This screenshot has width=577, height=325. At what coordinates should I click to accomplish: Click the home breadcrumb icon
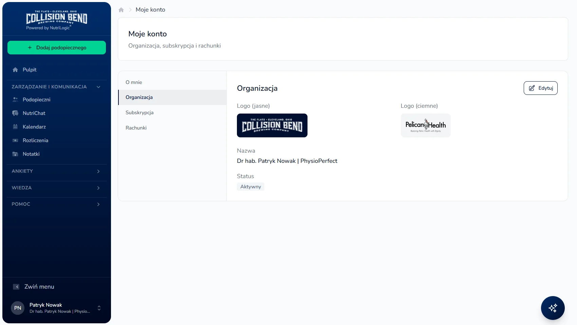121,10
